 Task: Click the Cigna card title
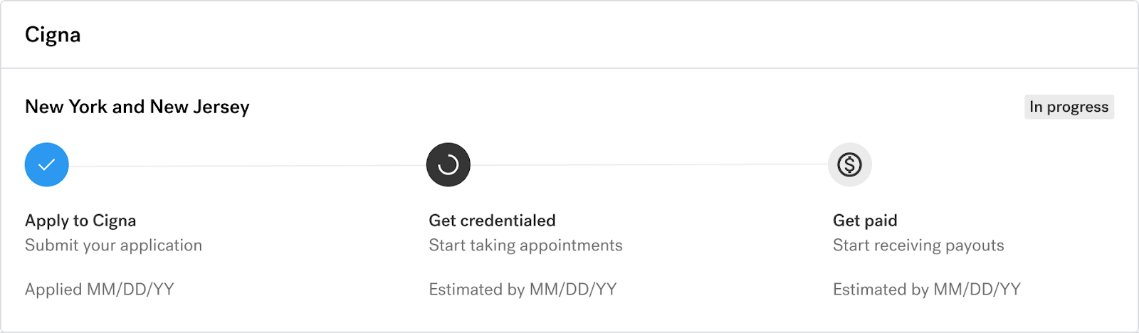pyautogui.click(x=53, y=35)
